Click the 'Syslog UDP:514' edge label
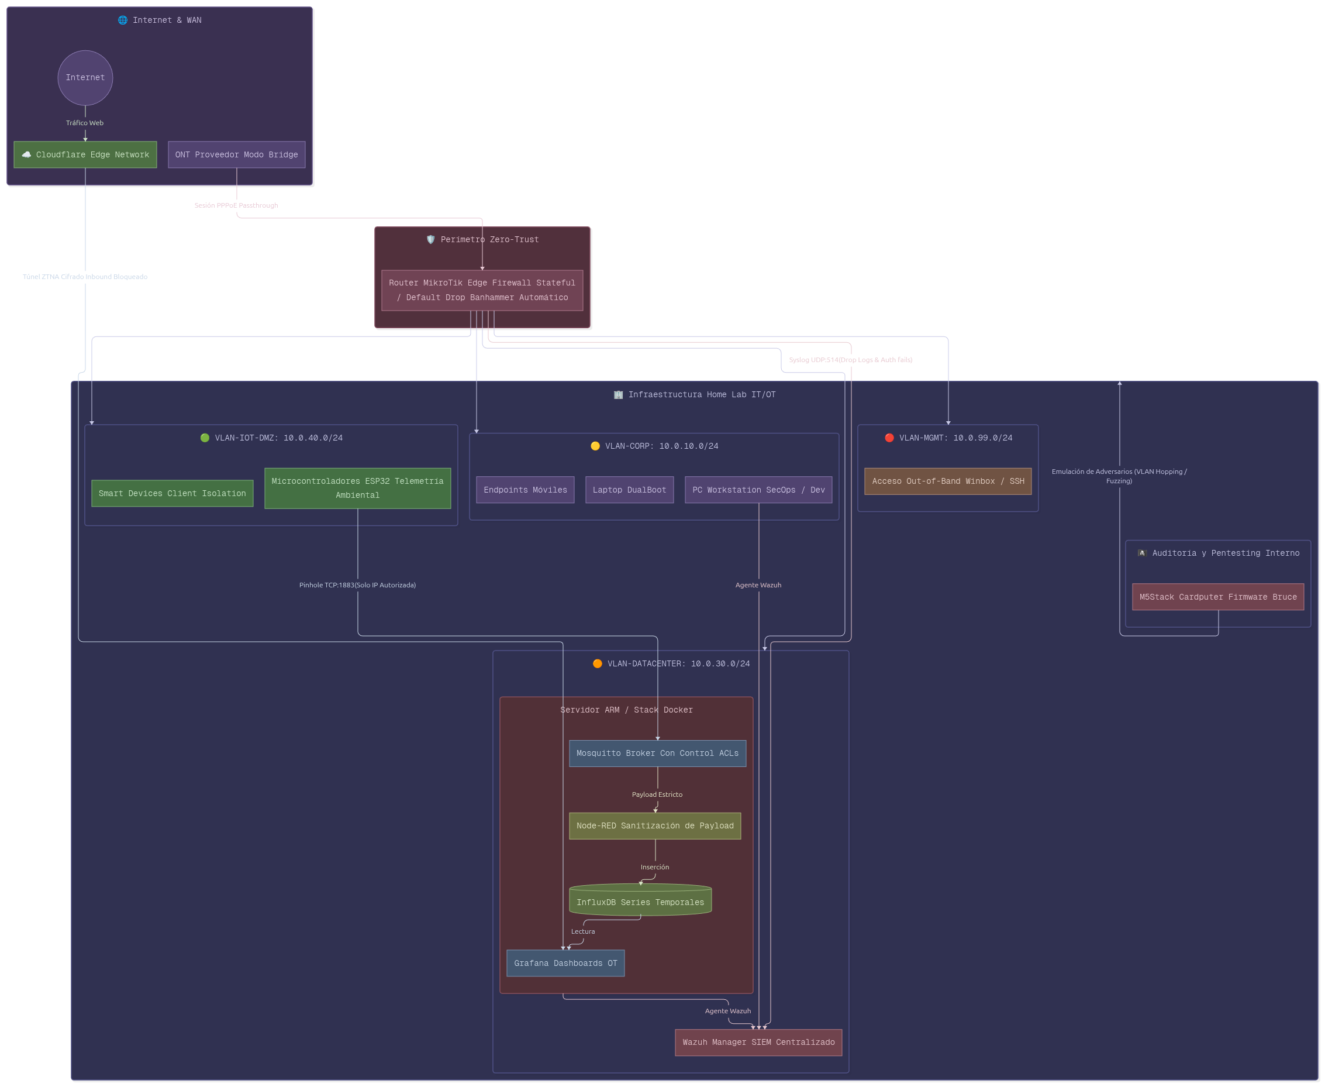Screen dimensions: 1325x1087 [851, 360]
